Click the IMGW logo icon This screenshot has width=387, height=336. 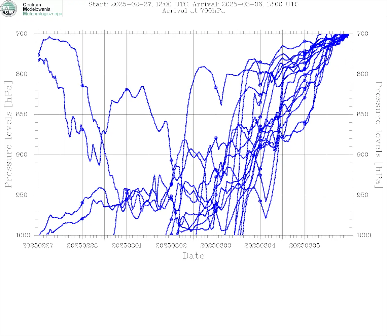(x=9, y=9)
